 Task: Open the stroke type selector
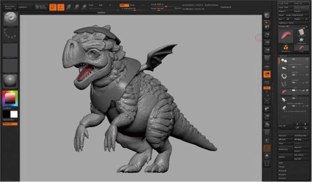point(10,34)
